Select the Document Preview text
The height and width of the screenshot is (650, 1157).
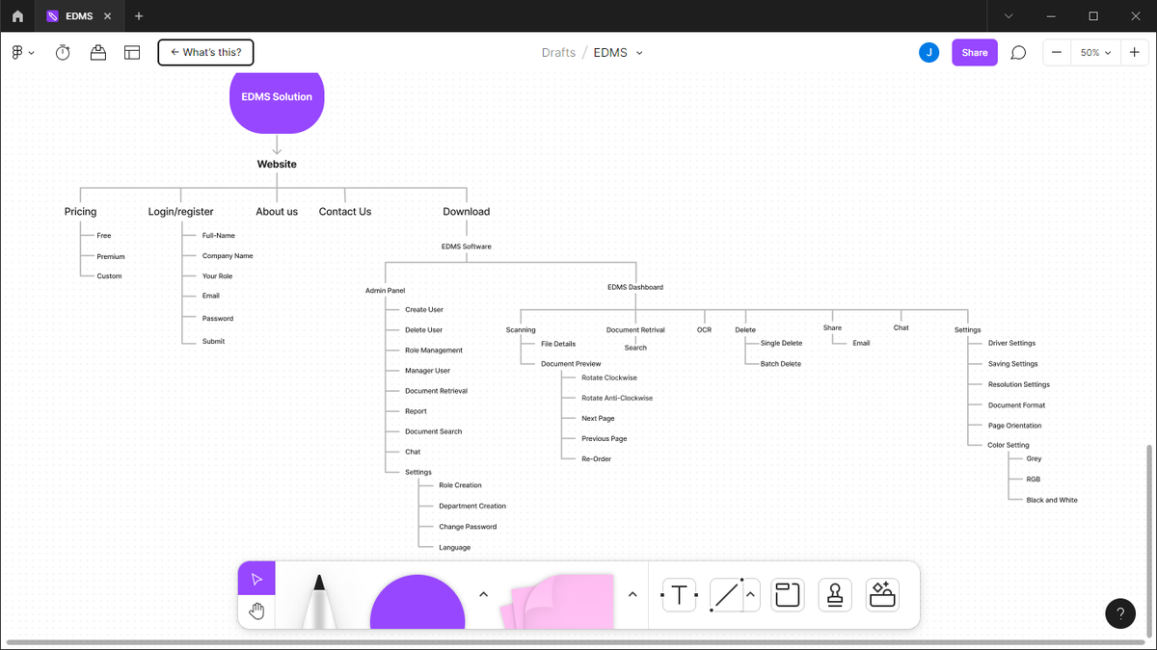tap(571, 364)
